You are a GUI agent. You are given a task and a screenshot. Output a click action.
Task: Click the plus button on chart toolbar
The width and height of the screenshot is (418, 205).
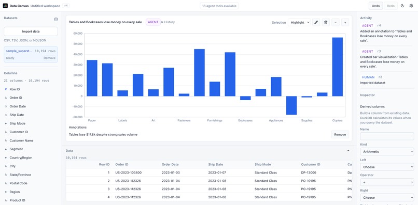345,23
